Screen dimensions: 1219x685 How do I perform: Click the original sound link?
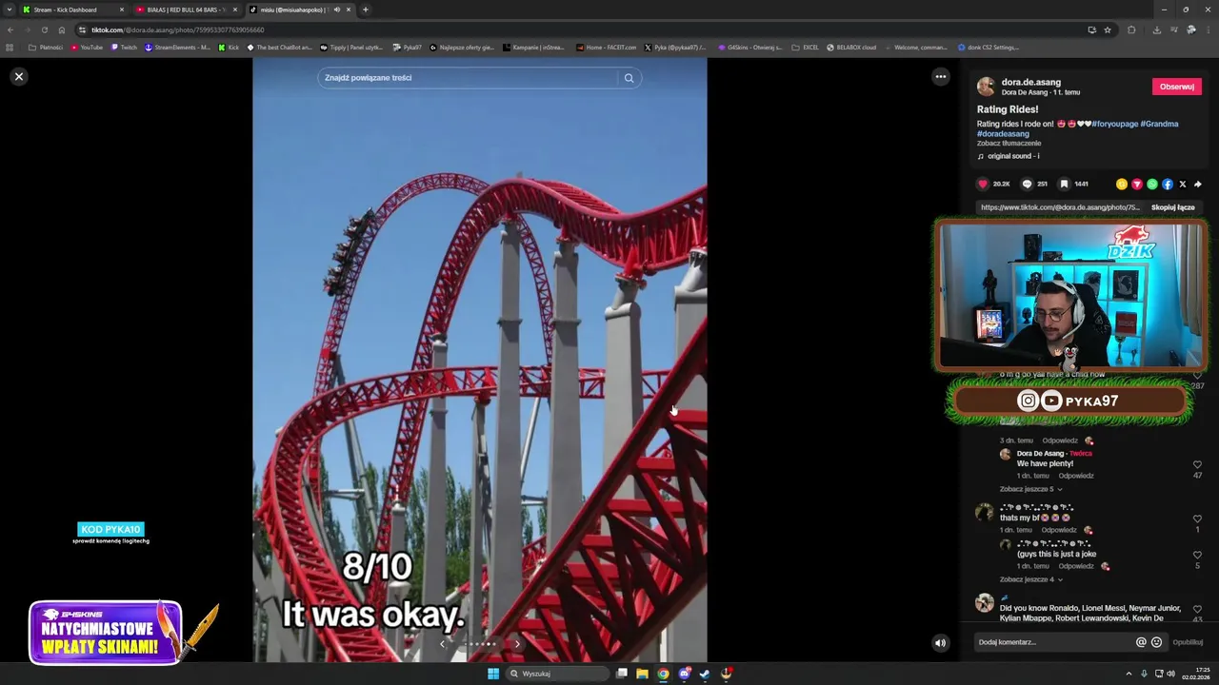point(1012,156)
